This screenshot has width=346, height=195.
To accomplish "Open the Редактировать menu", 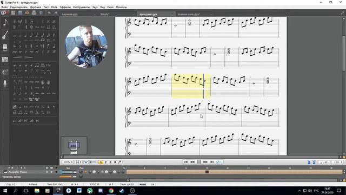I will (x=19, y=7).
